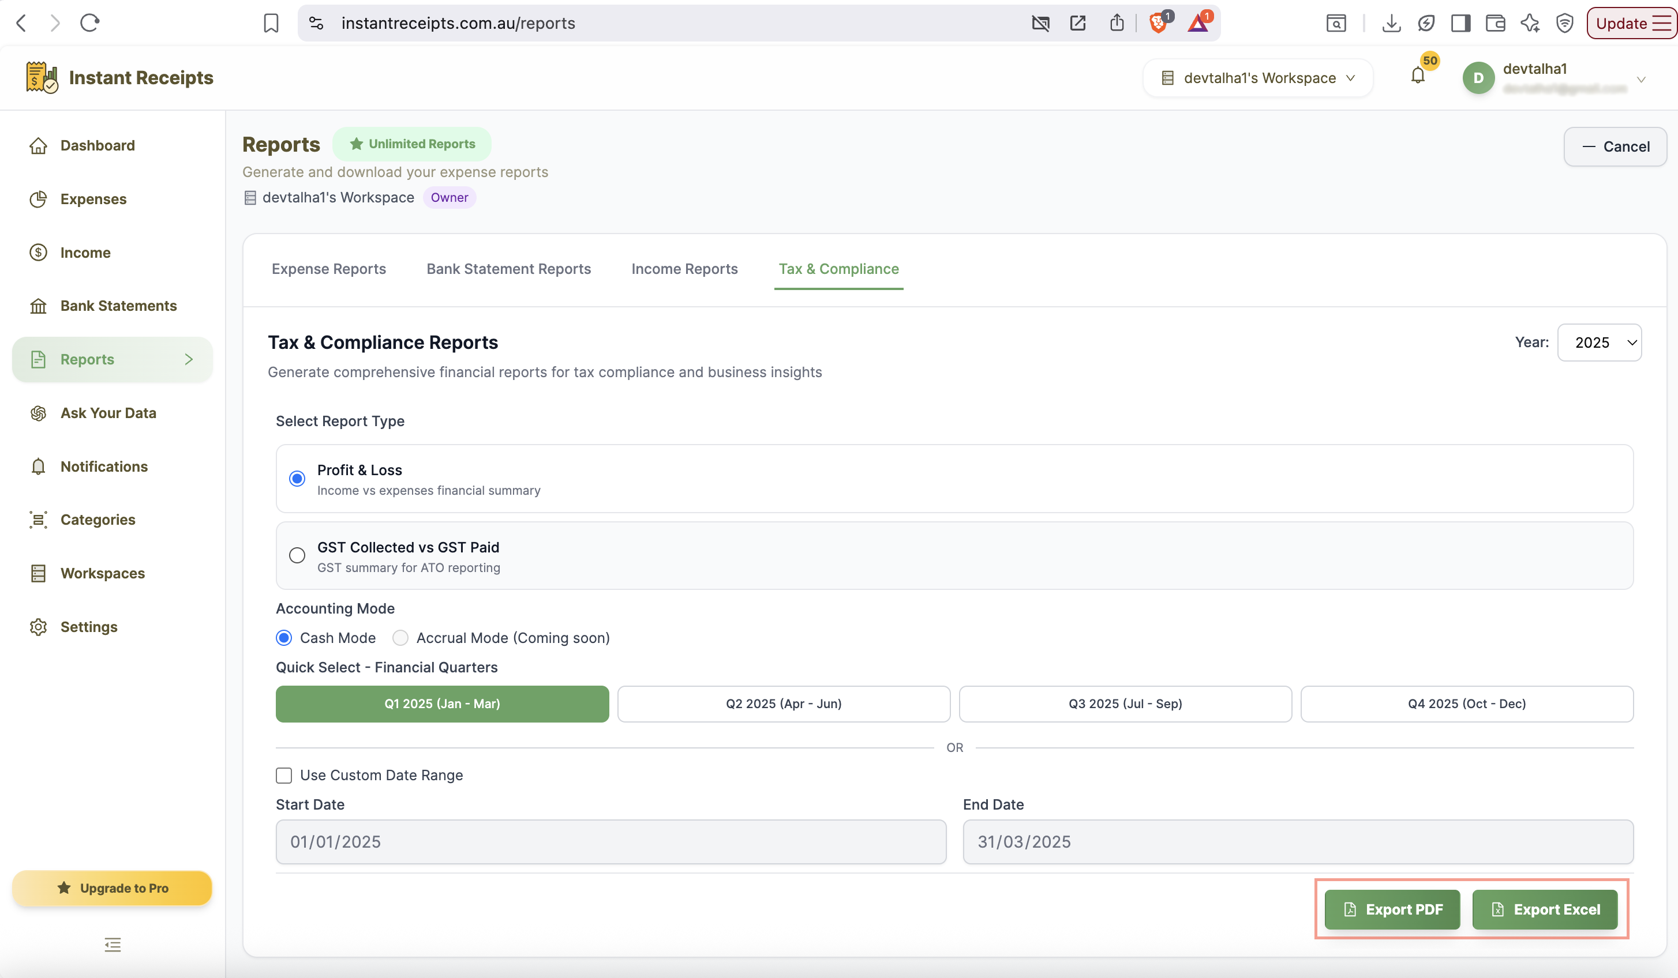Screen dimensions: 1678x978
Task: Click the Export PDF button
Action: (1392, 909)
